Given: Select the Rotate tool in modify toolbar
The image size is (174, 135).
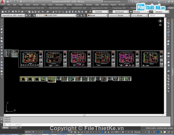Looking at the screenshot, I should click(169, 38).
